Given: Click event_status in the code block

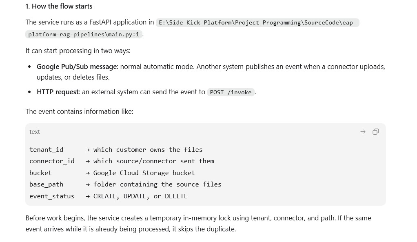Looking at the screenshot, I should 52,196.
